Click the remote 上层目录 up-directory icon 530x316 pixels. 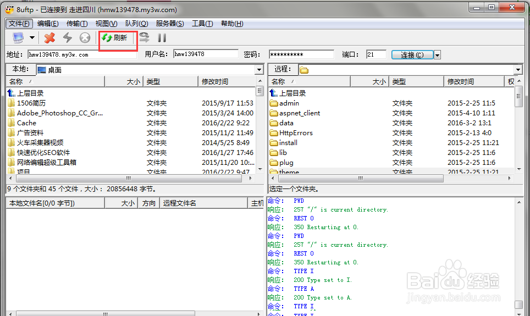pyautogui.click(x=273, y=93)
